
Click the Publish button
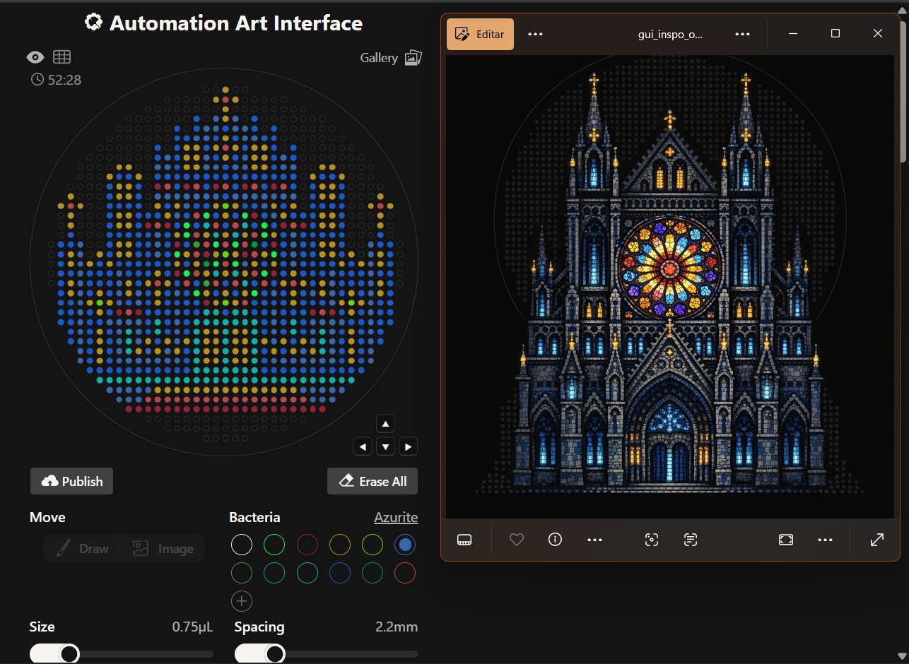[x=72, y=482]
